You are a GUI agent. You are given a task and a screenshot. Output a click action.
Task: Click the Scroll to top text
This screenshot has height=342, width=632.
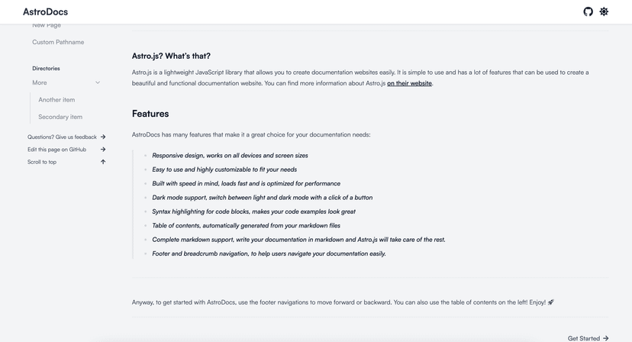click(x=42, y=162)
